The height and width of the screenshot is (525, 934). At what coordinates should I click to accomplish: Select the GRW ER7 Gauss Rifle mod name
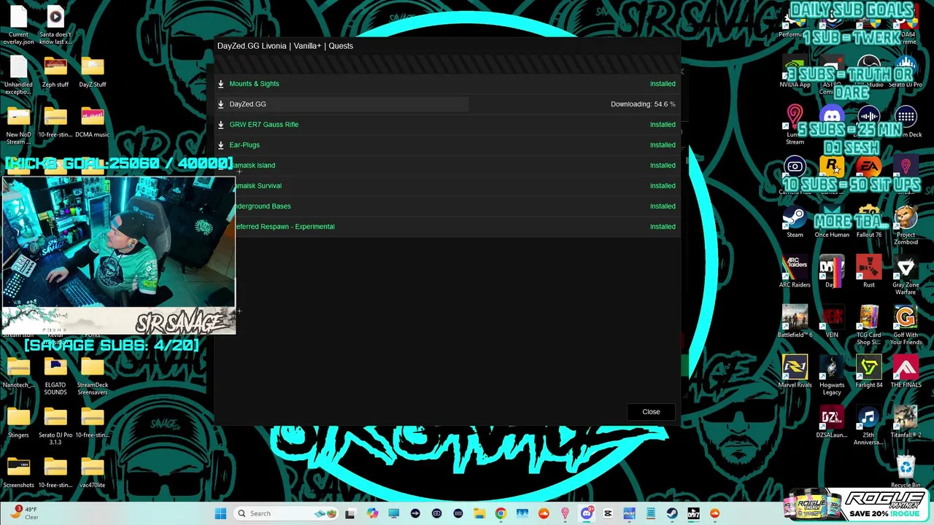tap(263, 125)
